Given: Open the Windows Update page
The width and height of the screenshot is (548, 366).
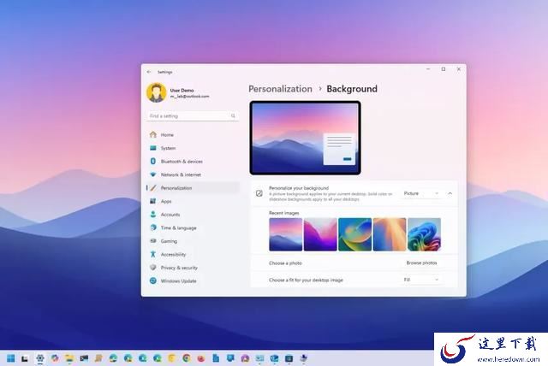Looking at the screenshot, I should pos(193,280).
